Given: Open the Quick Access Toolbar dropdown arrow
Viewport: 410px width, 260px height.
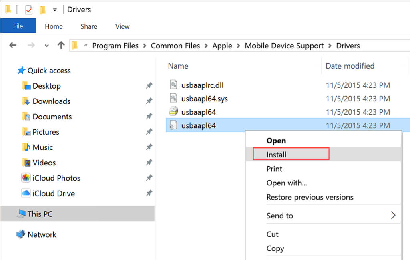Looking at the screenshot, I should [55, 10].
